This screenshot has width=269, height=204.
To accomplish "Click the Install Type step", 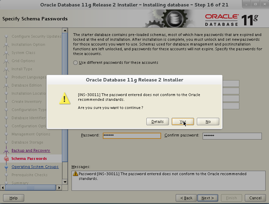I will 22,69.
